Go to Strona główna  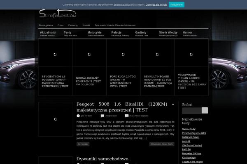coord(46,25)
